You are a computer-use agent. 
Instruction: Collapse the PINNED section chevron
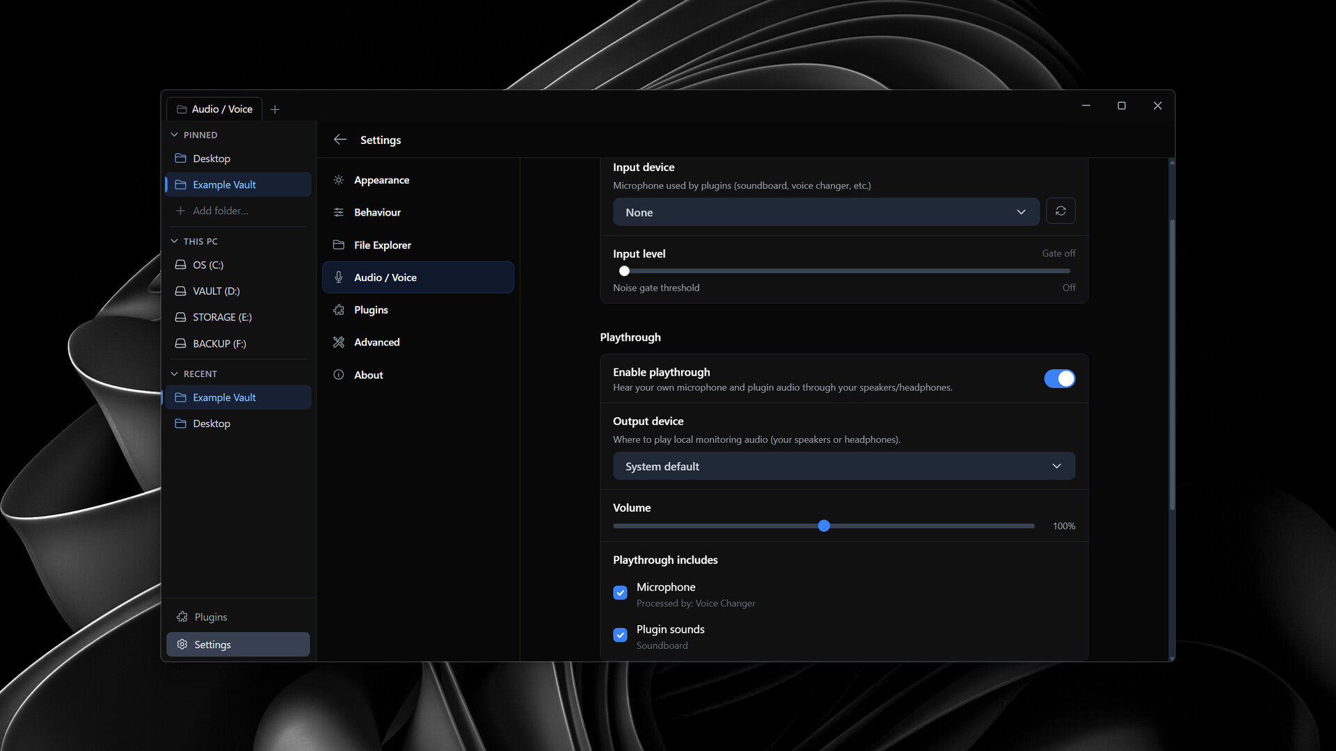click(x=175, y=135)
